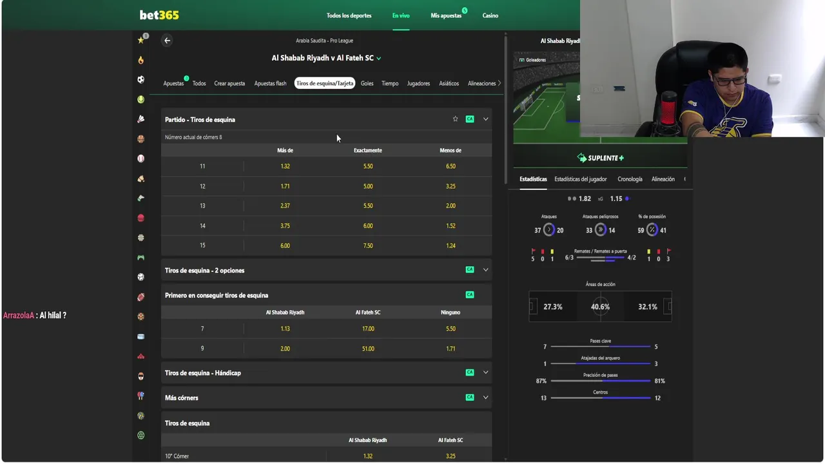Show more market tabs with right arrow

[x=499, y=83]
